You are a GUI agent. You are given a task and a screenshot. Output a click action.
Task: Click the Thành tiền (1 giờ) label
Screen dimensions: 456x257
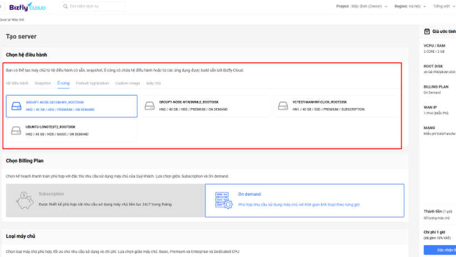click(438, 211)
